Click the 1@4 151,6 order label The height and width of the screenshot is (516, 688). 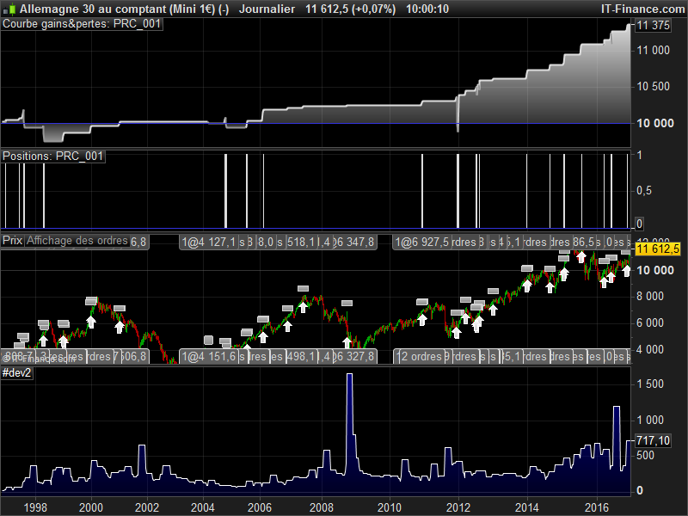click(x=208, y=356)
